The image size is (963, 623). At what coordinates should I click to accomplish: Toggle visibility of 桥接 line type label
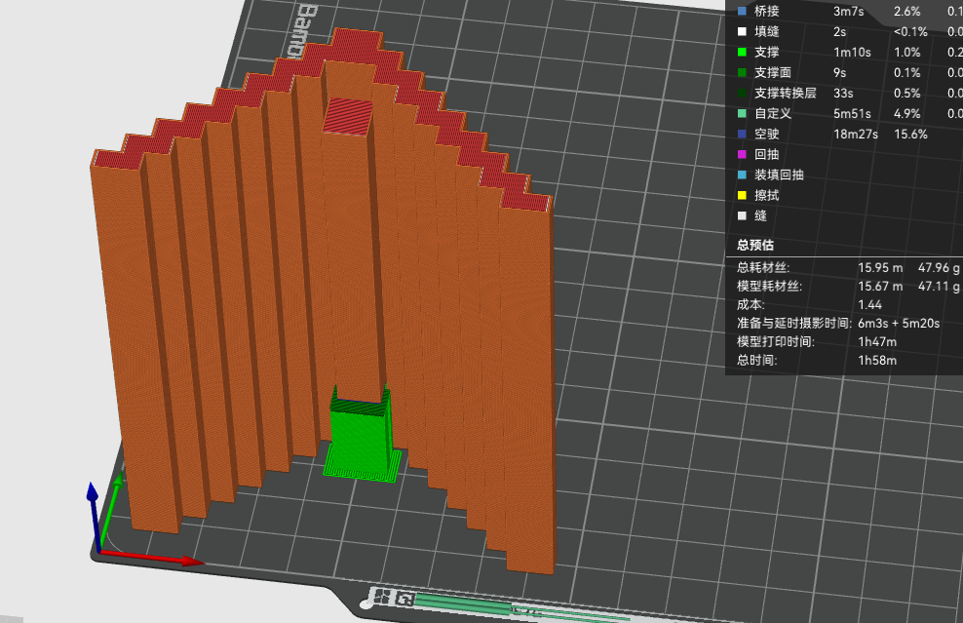click(766, 11)
